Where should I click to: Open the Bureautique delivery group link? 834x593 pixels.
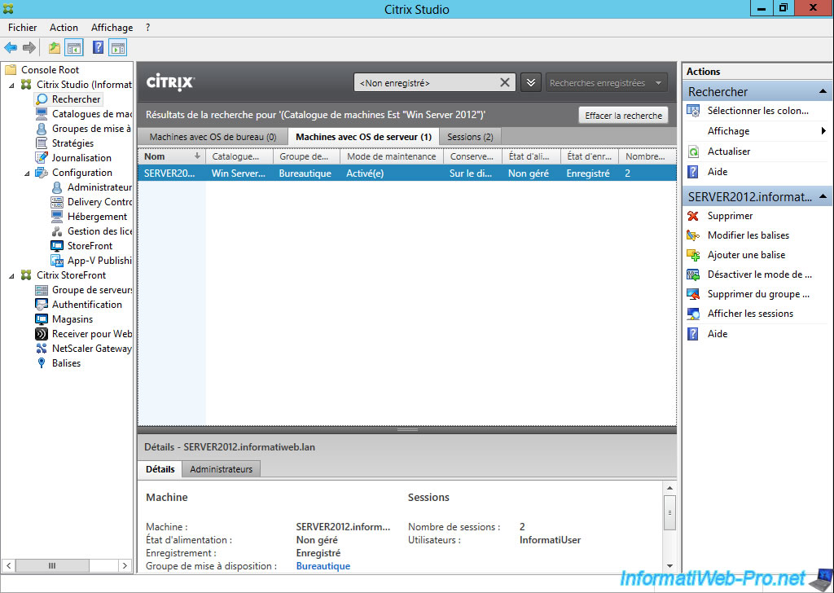pyautogui.click(x=323, y=566)
